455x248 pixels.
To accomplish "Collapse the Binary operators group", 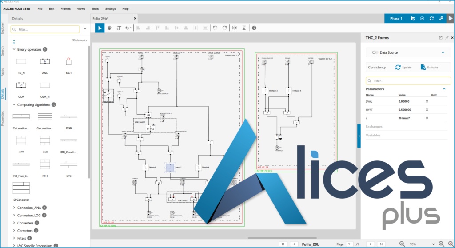I will 14,49.
